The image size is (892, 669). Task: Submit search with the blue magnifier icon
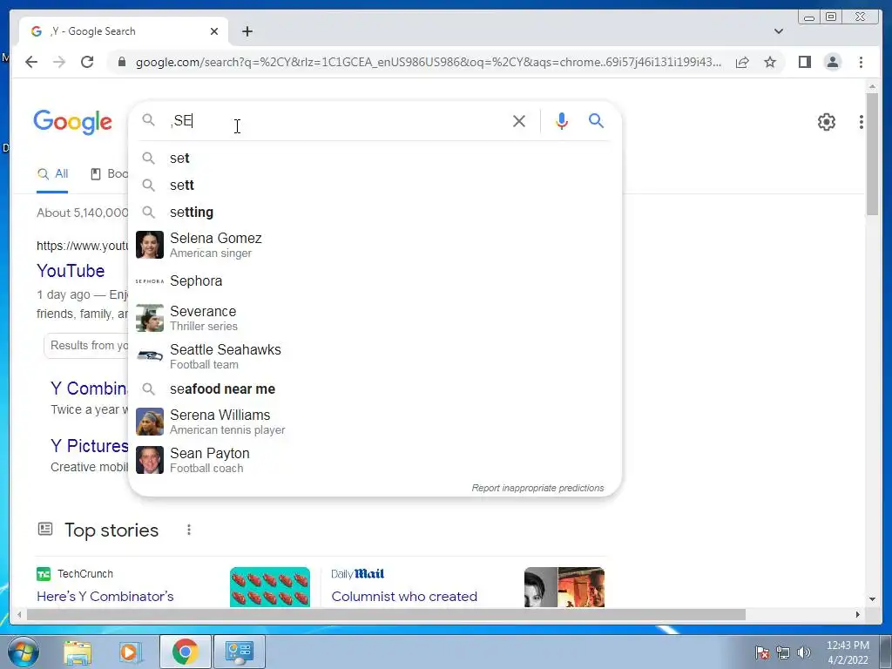pyautogui.click(x=596, y=120)
